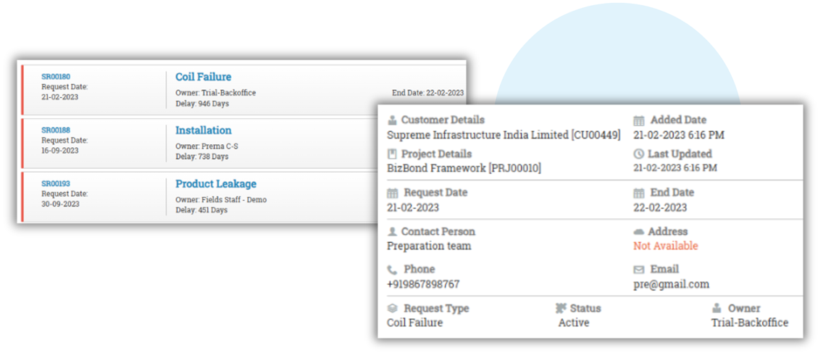Select request ID SR00193
831x361 pixels.
tap(56, 184)
